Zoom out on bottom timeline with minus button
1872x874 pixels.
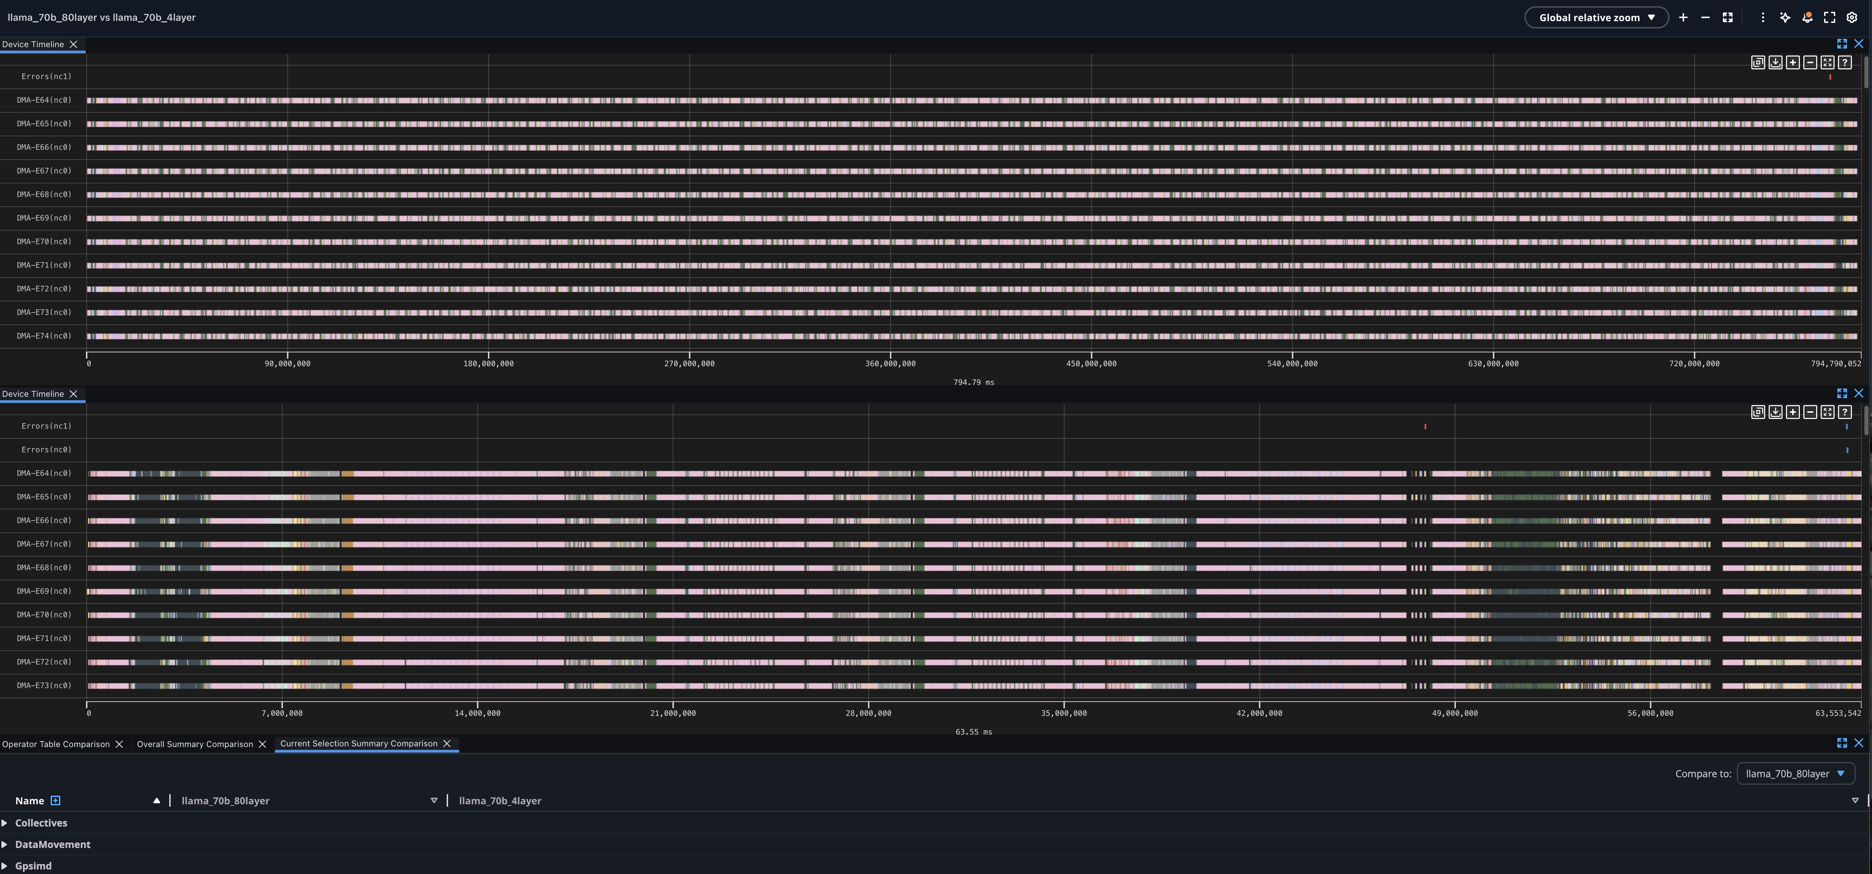(1810, 413)
